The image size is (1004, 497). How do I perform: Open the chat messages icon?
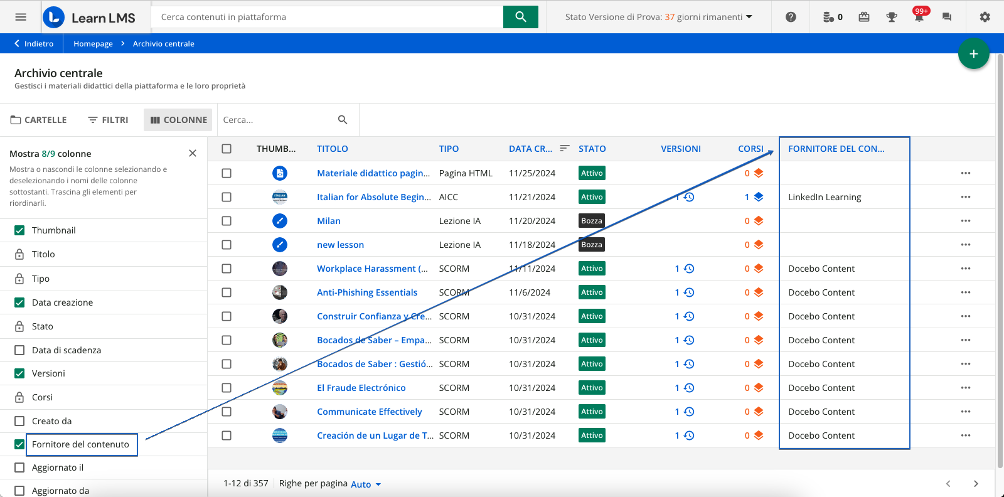click(947, 17)
